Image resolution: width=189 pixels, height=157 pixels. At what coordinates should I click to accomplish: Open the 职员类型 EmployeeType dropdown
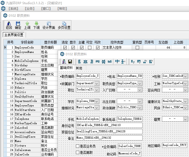(140, 83)
